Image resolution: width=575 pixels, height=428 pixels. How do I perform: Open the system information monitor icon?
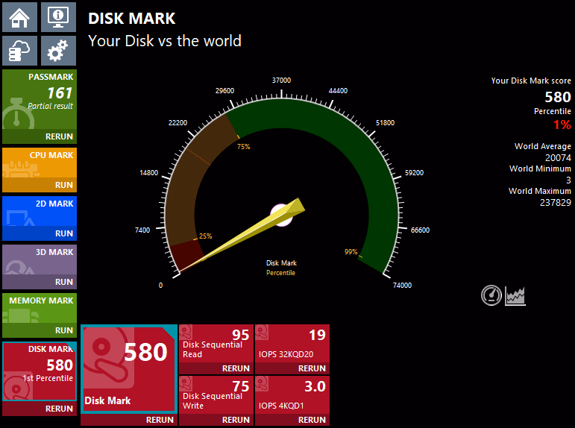[58, 16]
